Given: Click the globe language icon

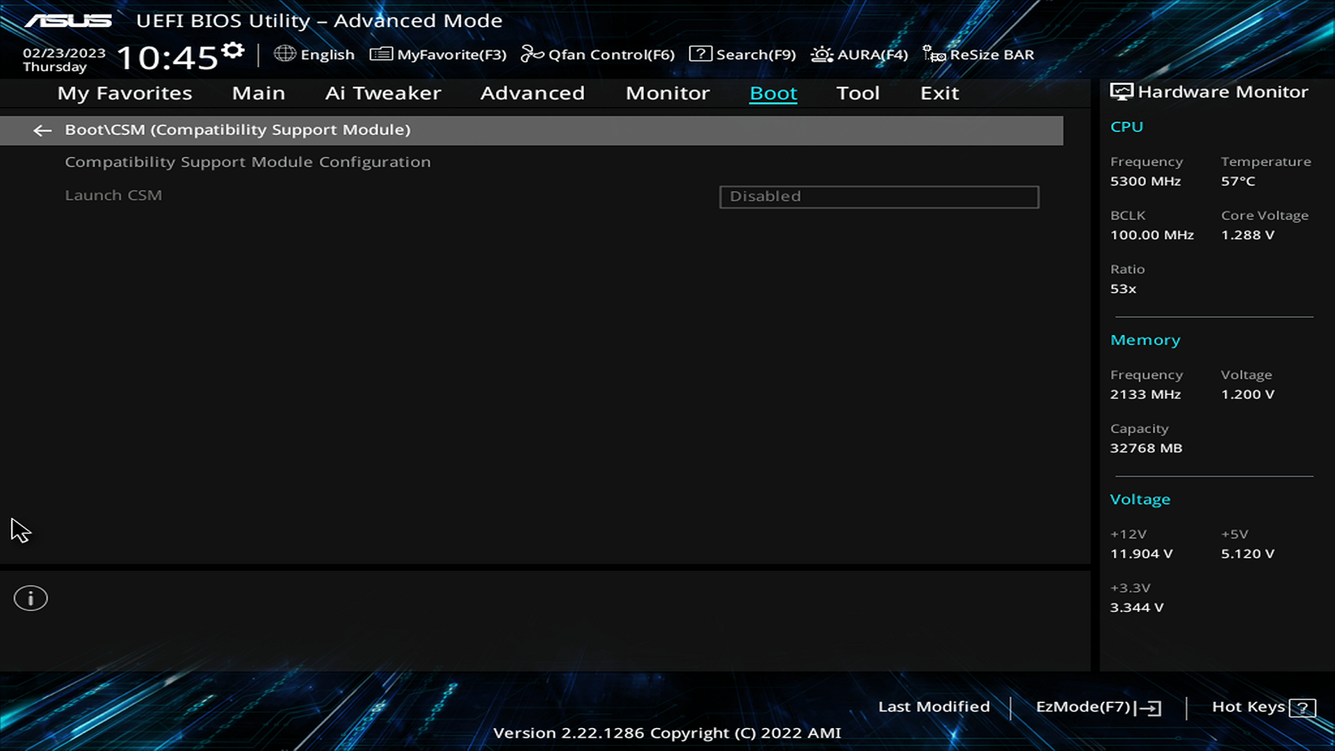Looking at the screenshot, I should (x=284, y=54).
